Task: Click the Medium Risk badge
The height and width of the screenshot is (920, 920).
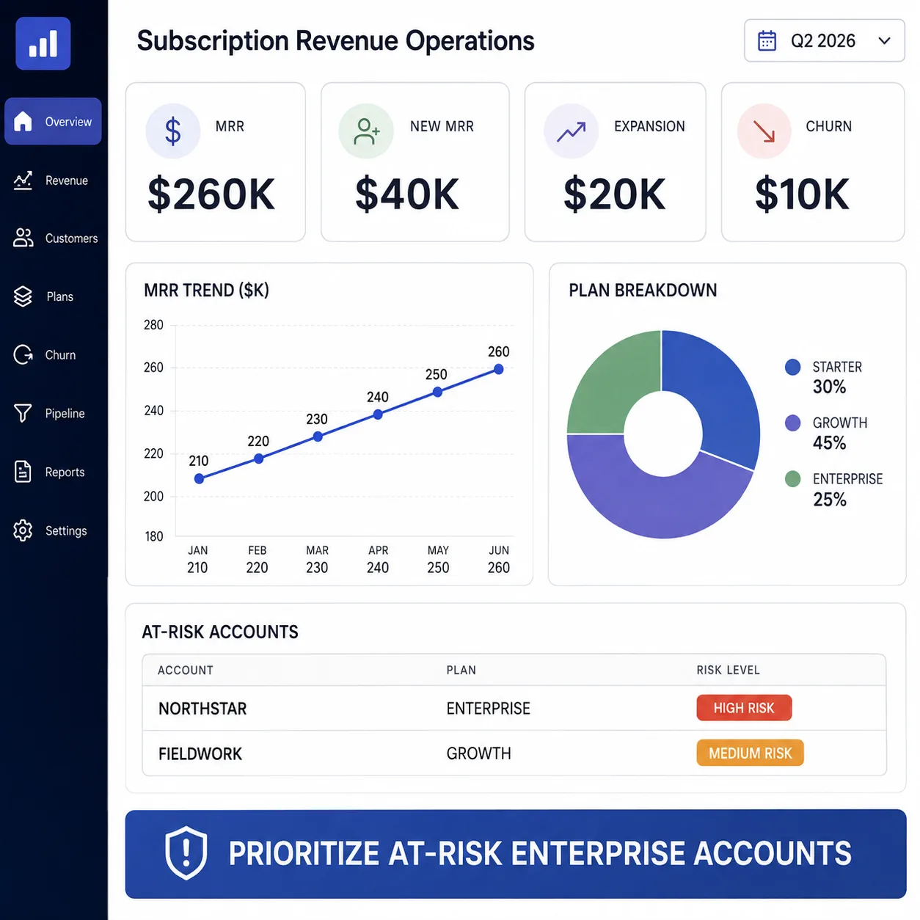Action: coord(750,753)
